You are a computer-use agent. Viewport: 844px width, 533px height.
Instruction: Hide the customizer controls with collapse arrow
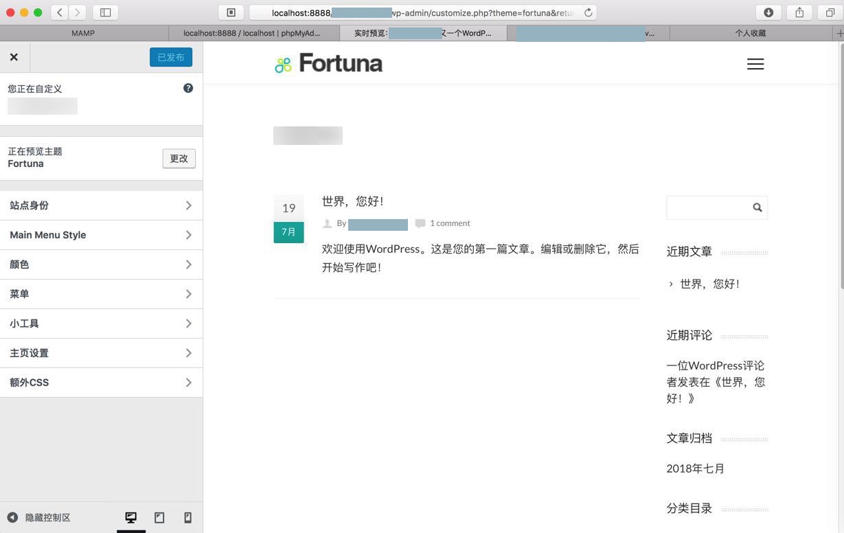click(x=12, y=517)
